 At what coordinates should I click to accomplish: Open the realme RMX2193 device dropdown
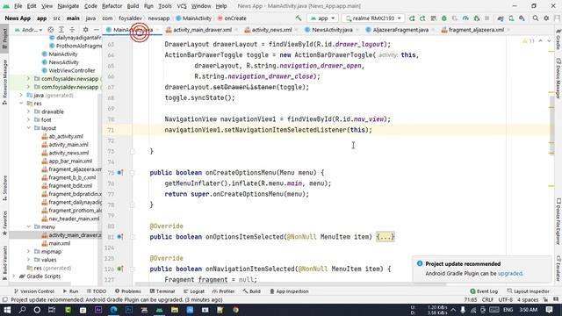pyautogui.click(x=372, y=18)
